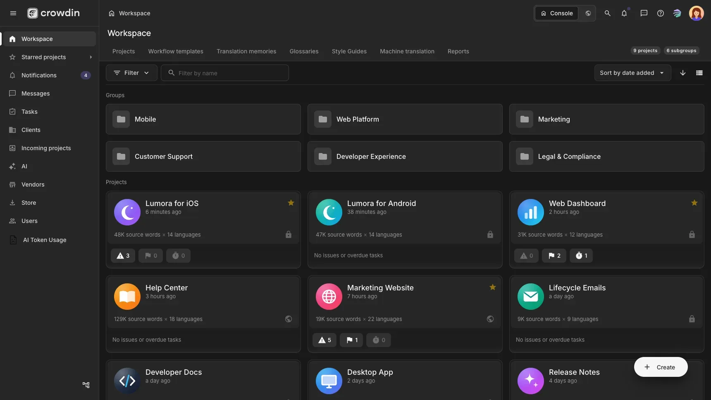Open the Legal & Compliance group

(606, 156)
